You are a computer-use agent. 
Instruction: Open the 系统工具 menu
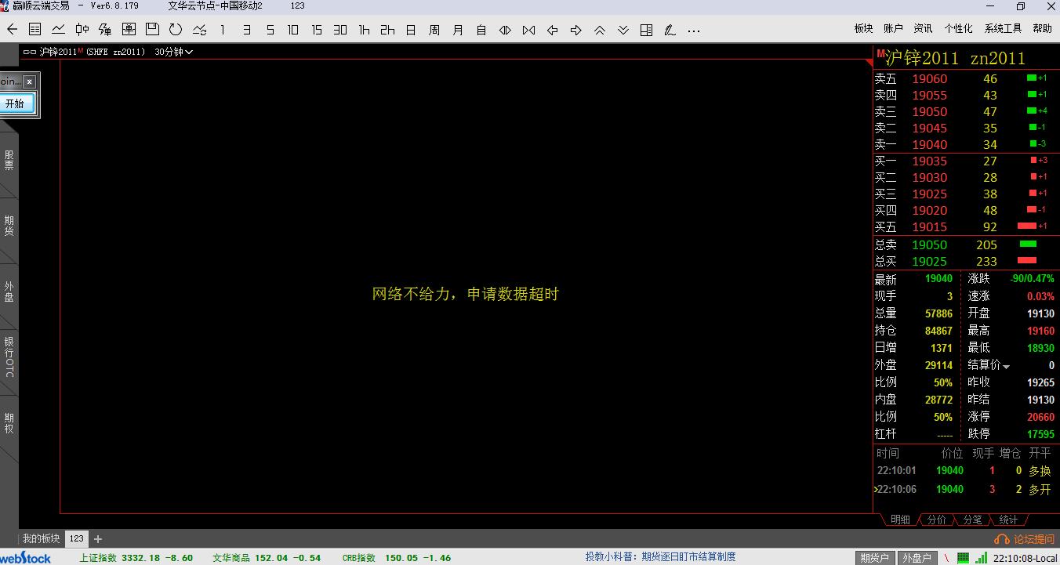tap(1004, 28)
